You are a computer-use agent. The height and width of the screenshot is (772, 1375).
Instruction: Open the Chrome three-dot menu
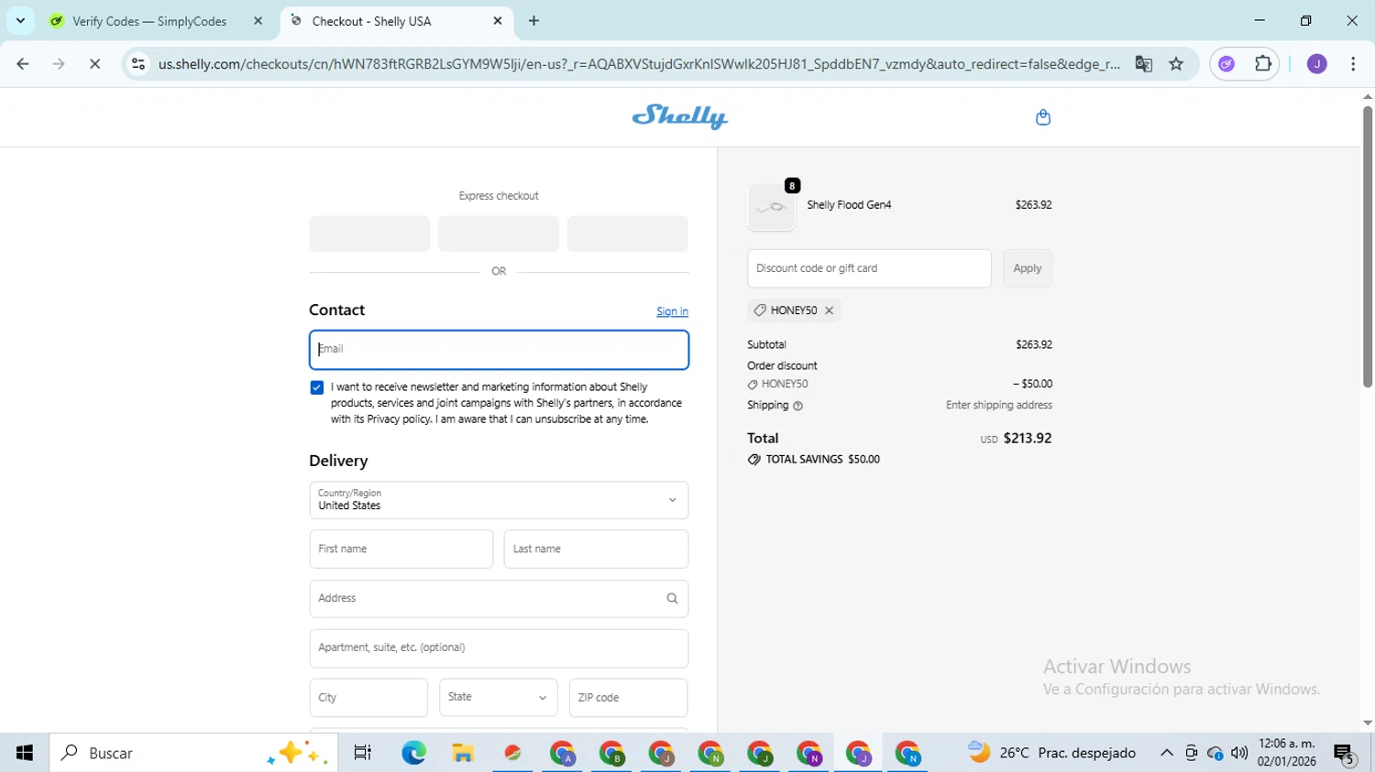click(x=1353, y=64)
